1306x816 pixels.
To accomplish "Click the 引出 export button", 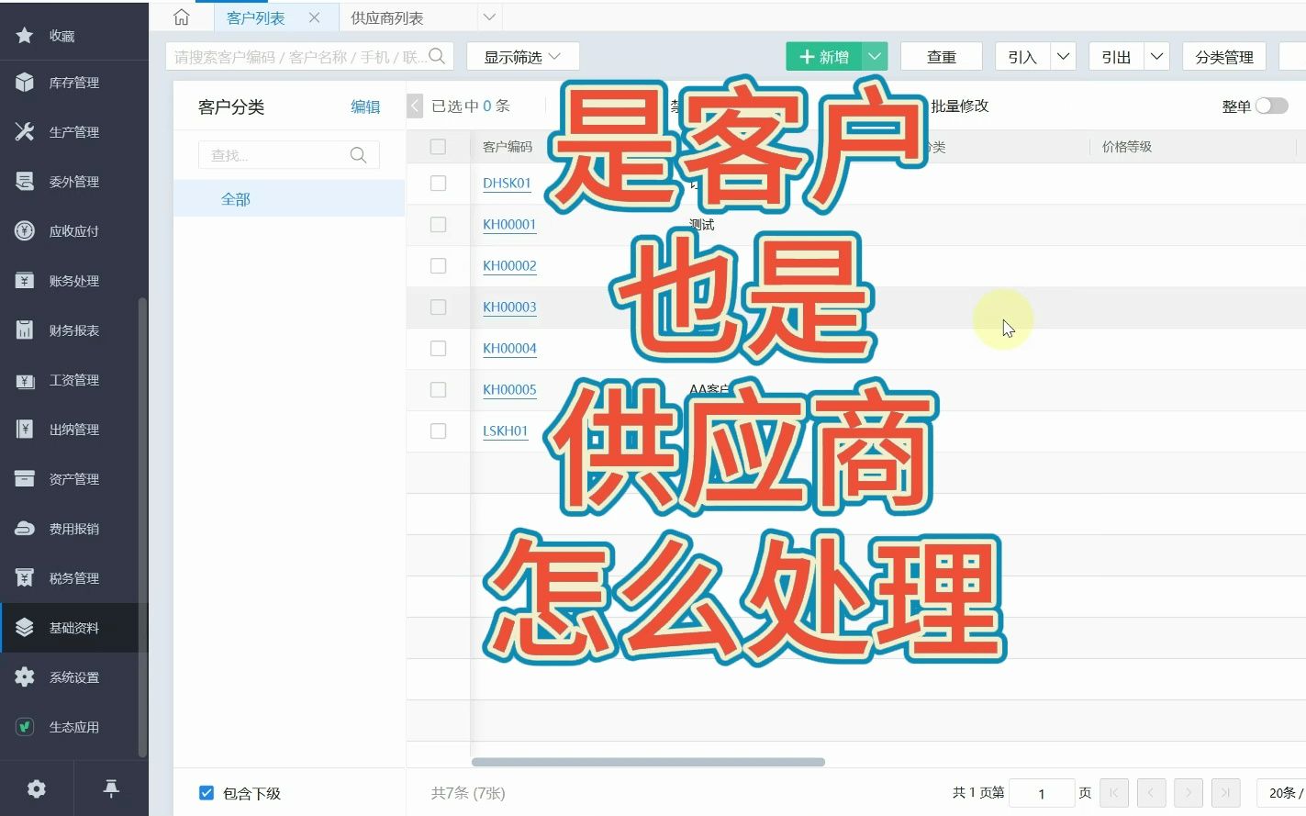I will (x=1116, y=57).
